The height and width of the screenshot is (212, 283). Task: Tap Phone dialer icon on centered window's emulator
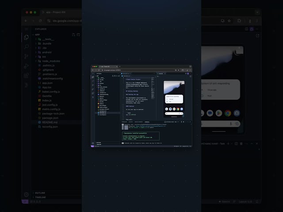(x=167, y=109)
